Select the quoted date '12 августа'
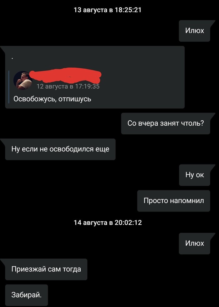Viewport: 219px width, 307px height. (x=52, y=86)
